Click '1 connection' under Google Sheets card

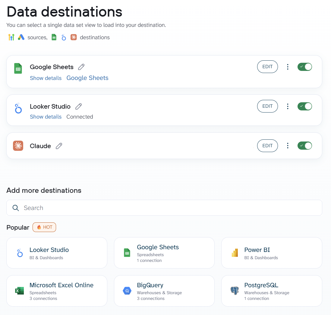(x=149, y=260)
